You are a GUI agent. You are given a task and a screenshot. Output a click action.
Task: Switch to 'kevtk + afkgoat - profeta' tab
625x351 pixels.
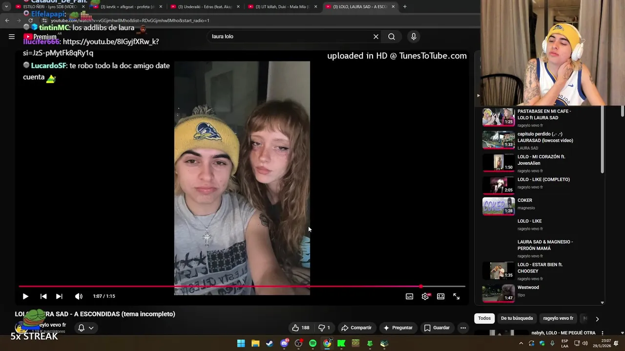point(127,7)
